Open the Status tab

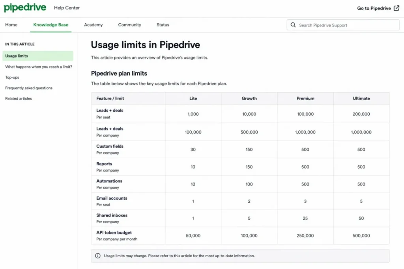tap(163, 25)
